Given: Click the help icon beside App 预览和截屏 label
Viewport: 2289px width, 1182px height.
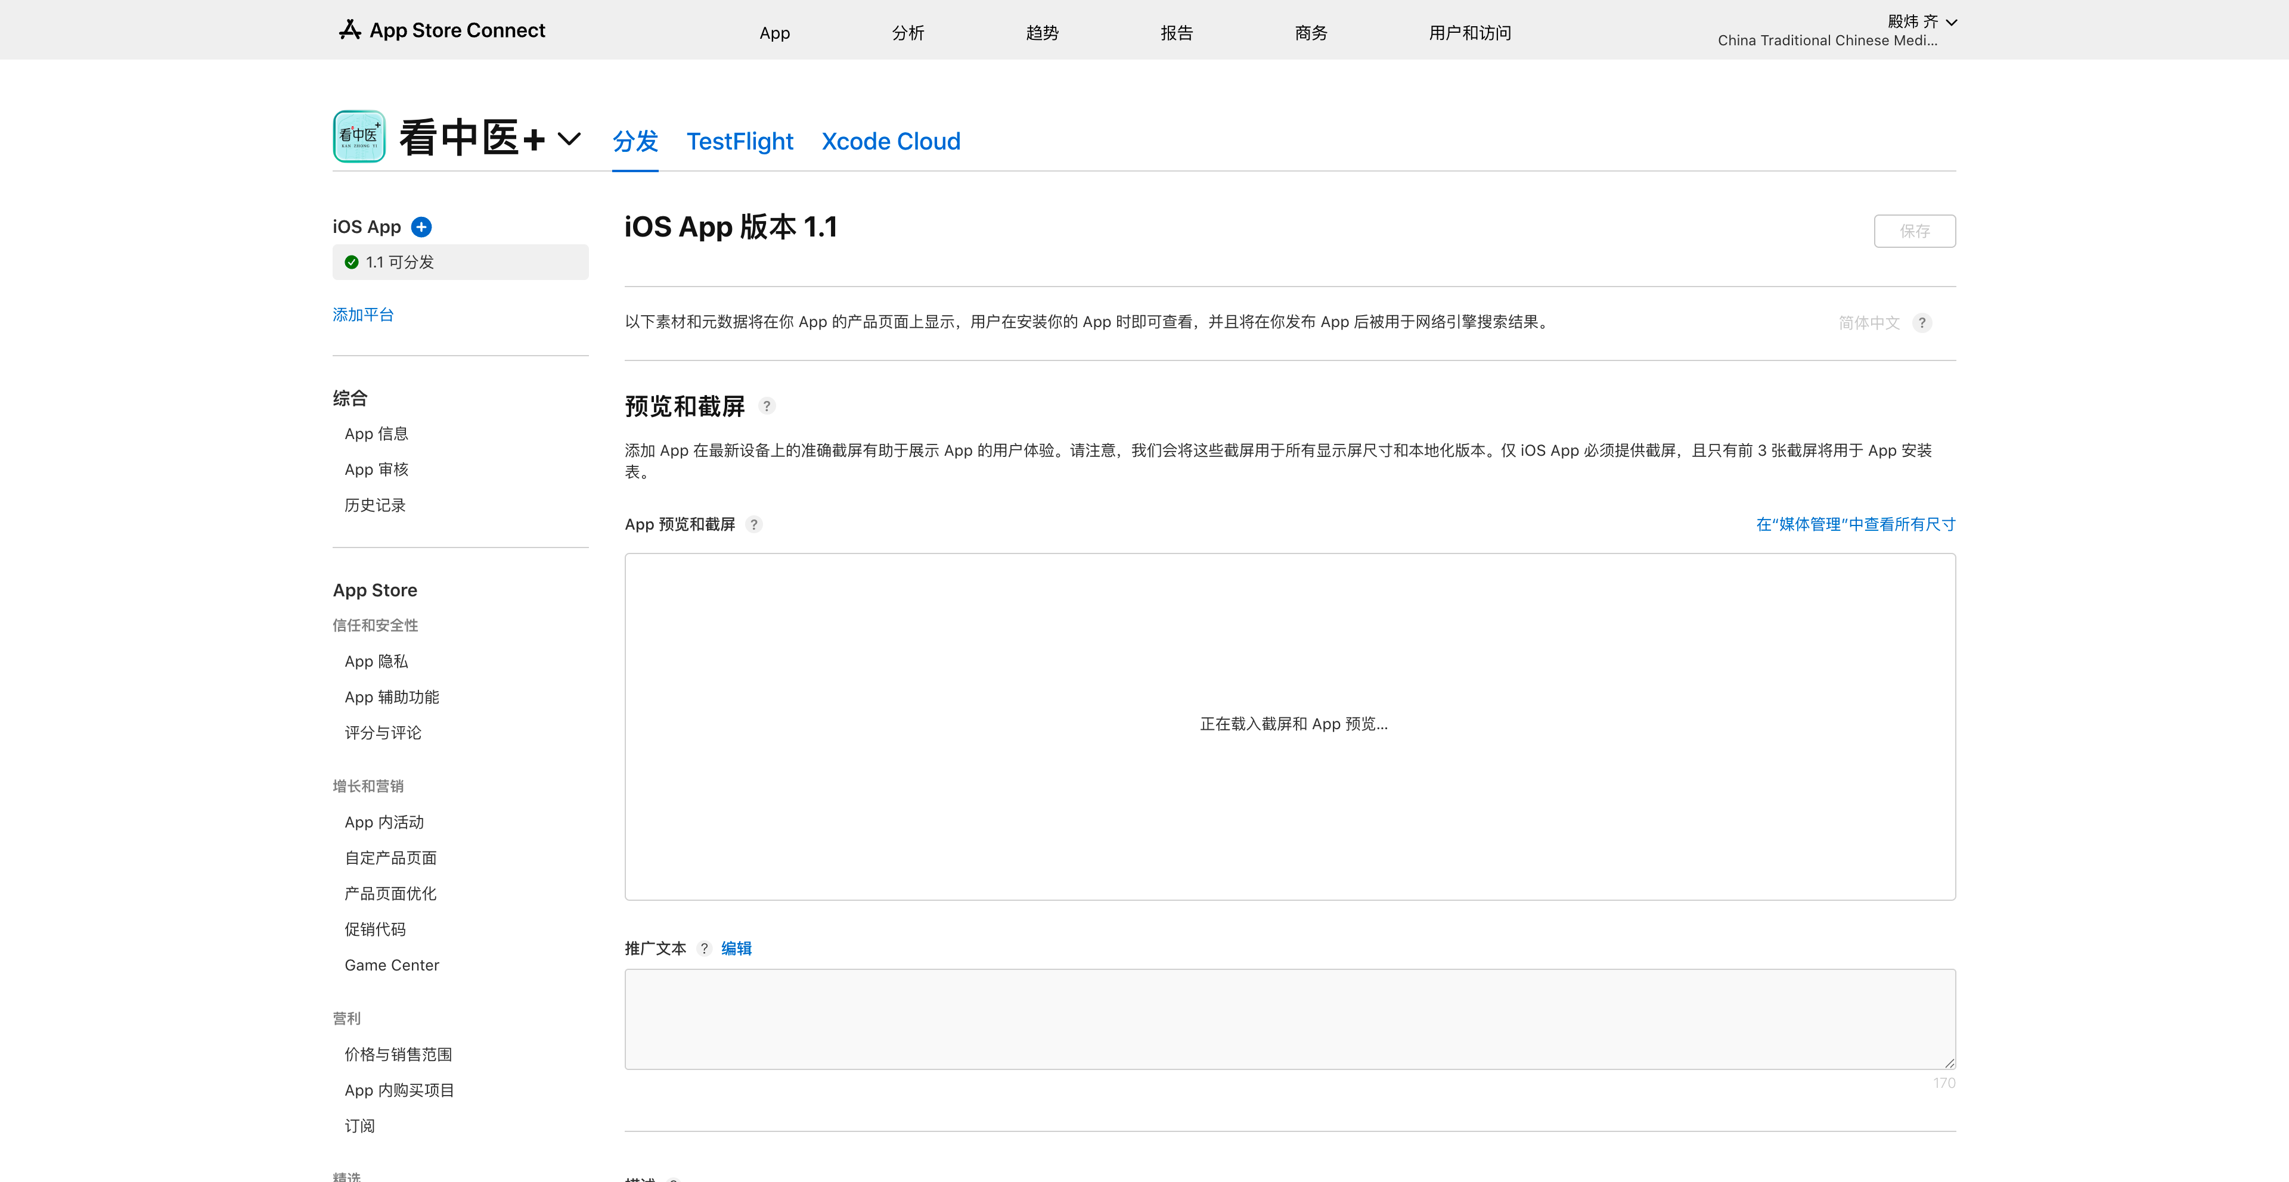Looking at the screenshot, I should [x=753, y=525].
